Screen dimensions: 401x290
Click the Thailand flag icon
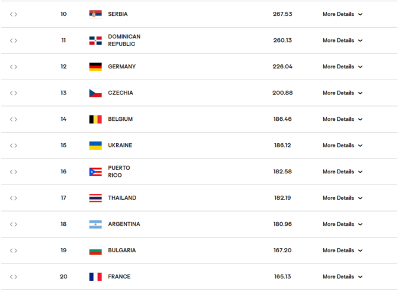point(96,198)
